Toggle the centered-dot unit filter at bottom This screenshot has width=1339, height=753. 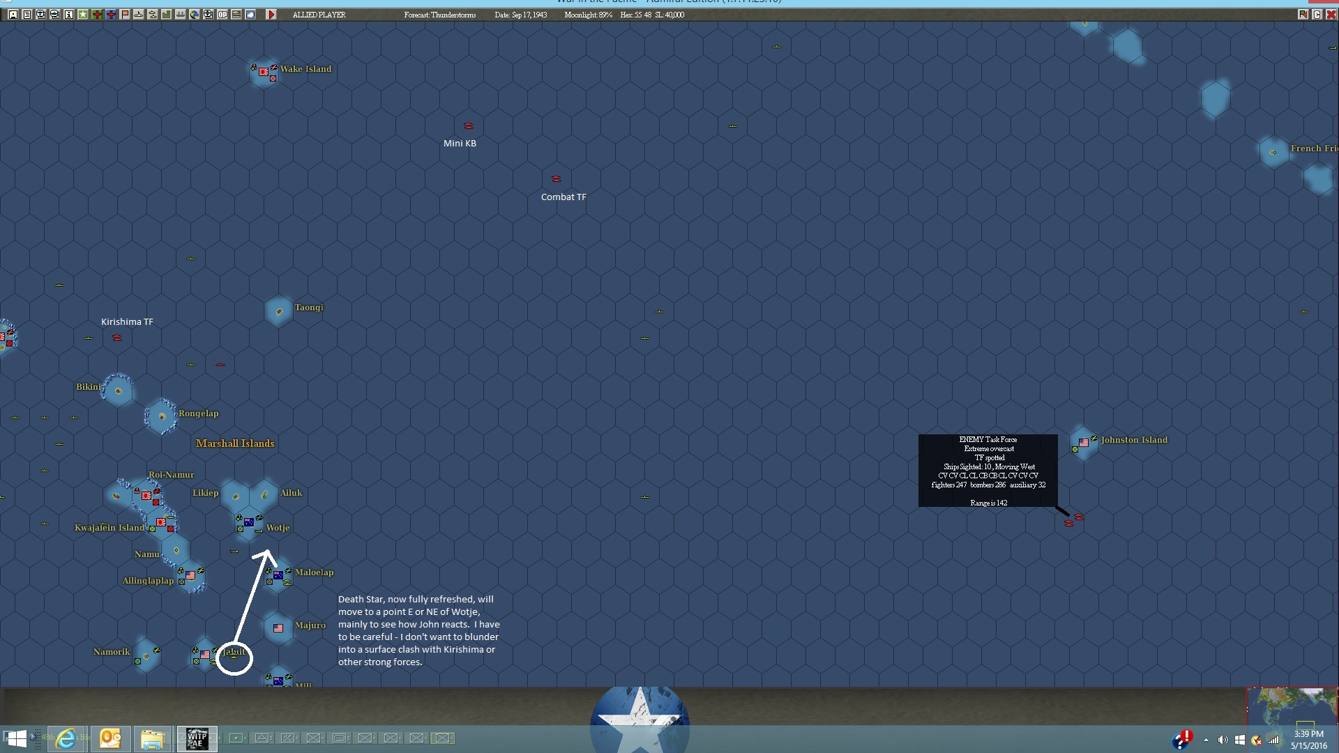(x=236, y=738)
